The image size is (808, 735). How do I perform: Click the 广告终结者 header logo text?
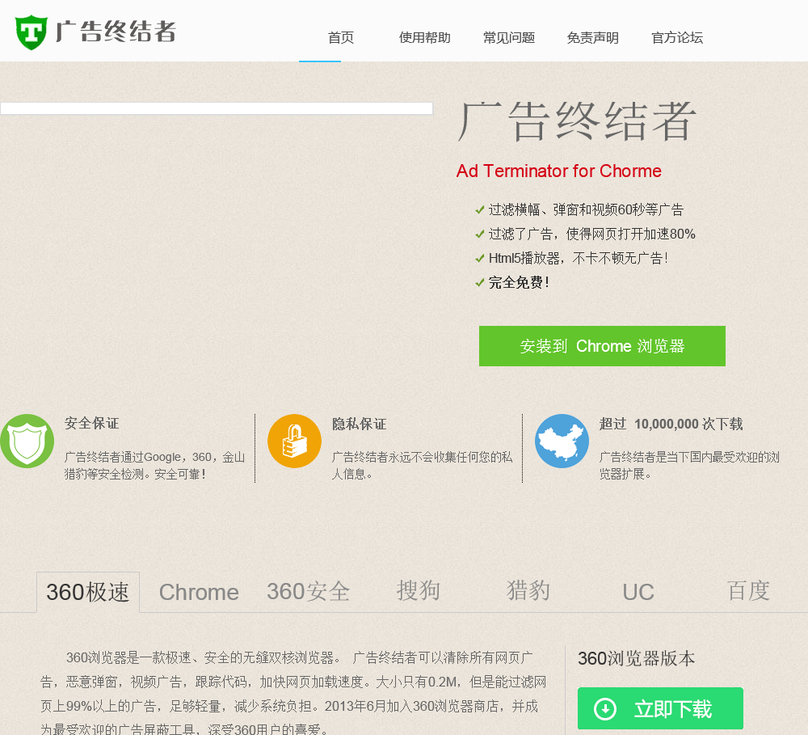tap(116, 32)
